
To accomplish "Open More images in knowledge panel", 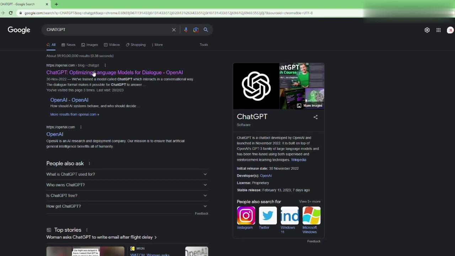I will coord(310,106).
